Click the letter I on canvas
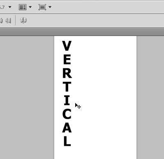 pos(67,100)
